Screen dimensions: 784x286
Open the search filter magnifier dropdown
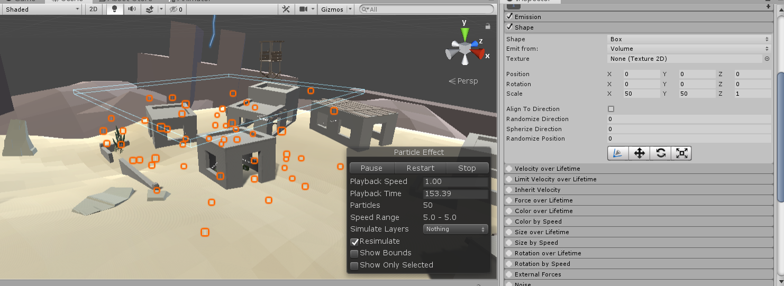365,10
